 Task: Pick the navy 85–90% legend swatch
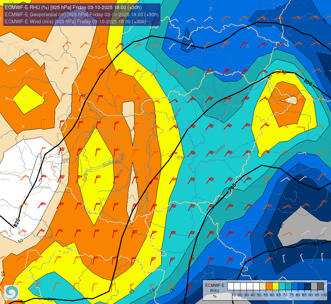tap(308, 286)
